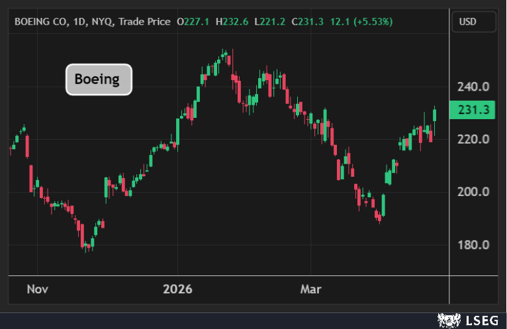Click the 2026 label on time axis

pyautogui.click(x=177, y=289)
